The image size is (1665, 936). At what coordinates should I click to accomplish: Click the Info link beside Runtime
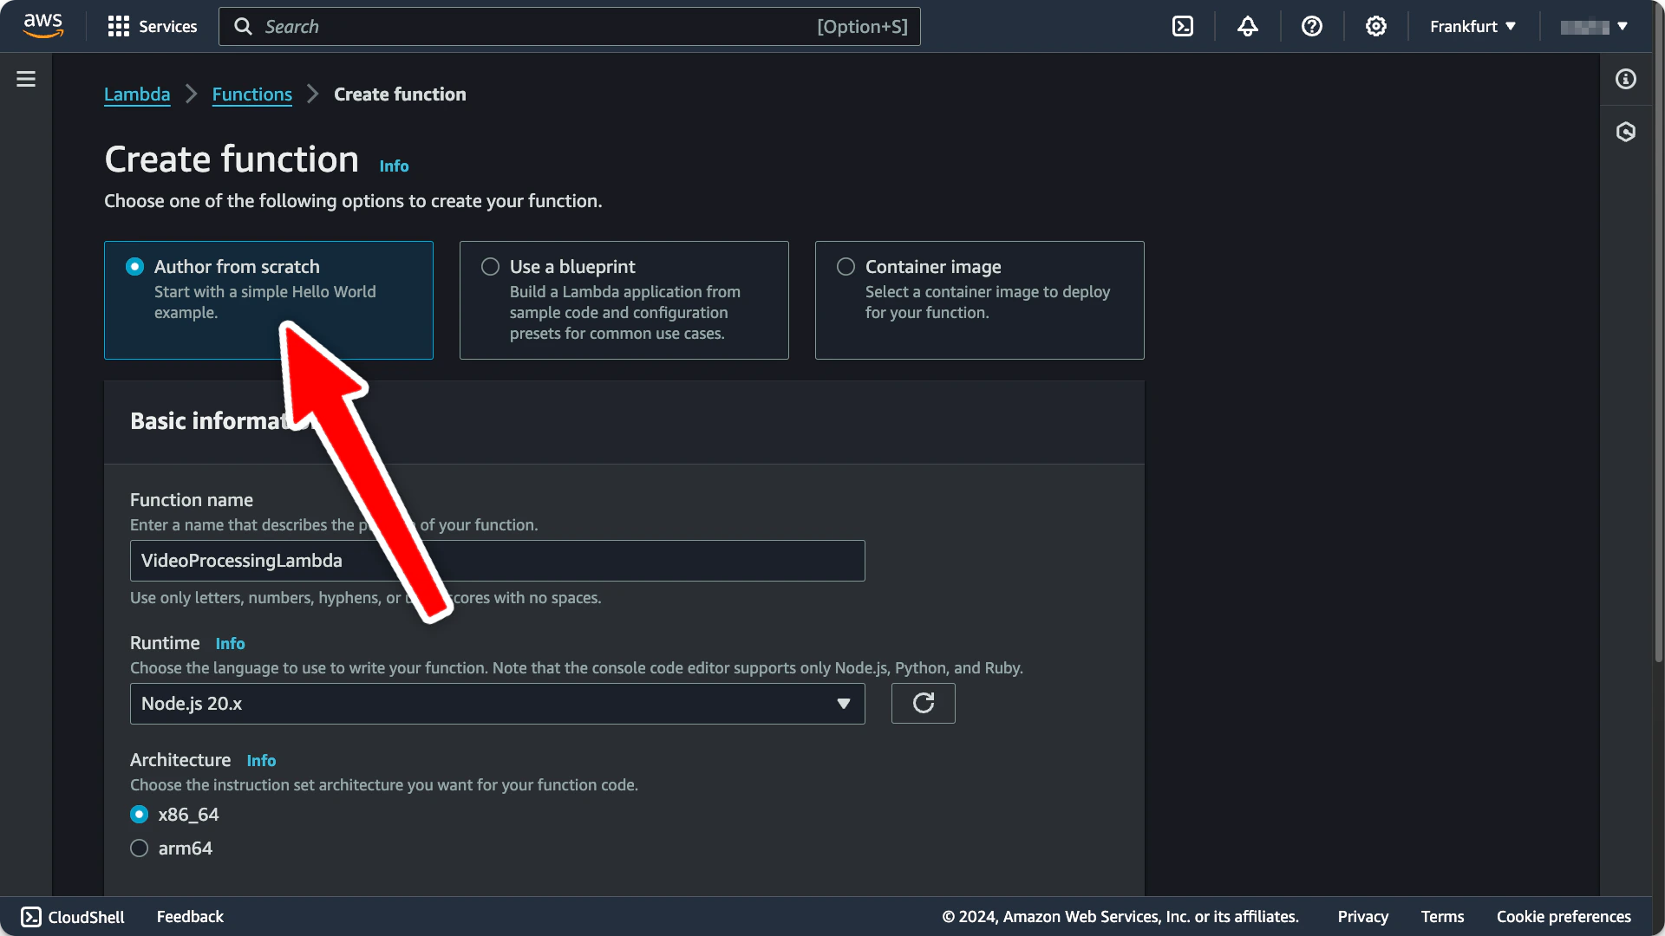tap(230, 643)
